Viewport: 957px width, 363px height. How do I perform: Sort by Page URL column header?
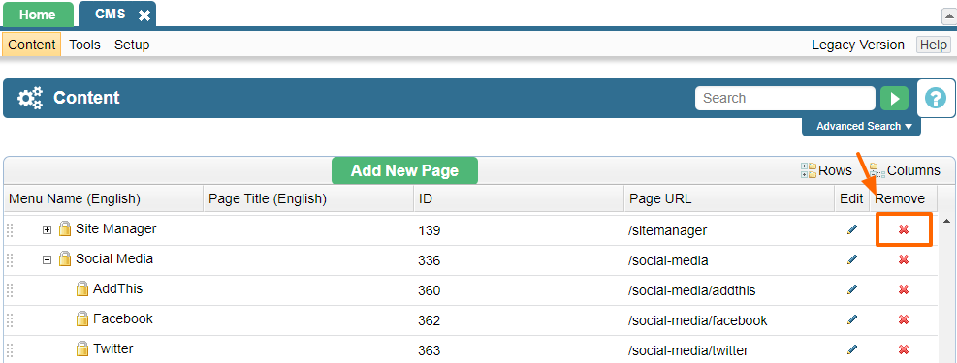(729, 198)
